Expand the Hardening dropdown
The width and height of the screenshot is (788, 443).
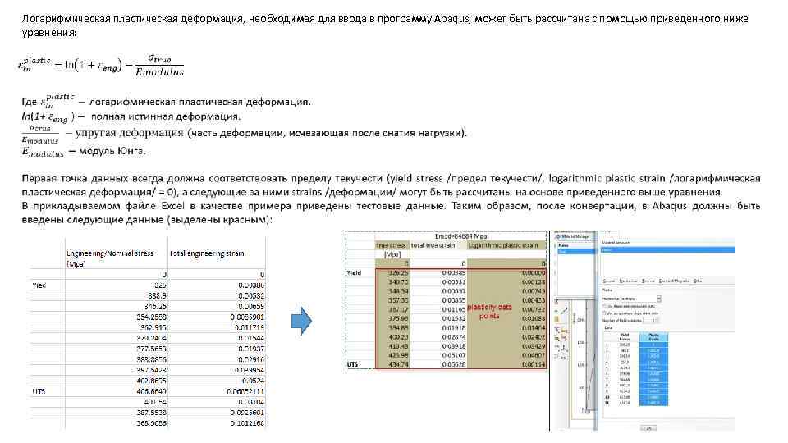point(659,299)
